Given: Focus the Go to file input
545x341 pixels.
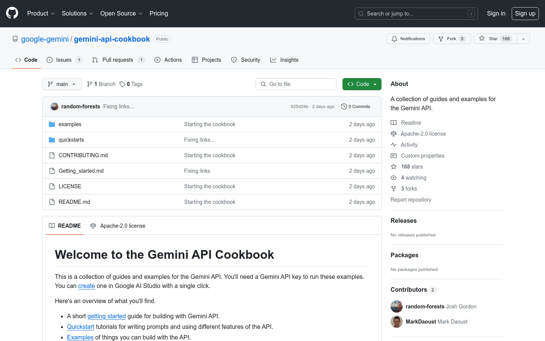Looking at the screenshot, I should [x=296, y=84].
